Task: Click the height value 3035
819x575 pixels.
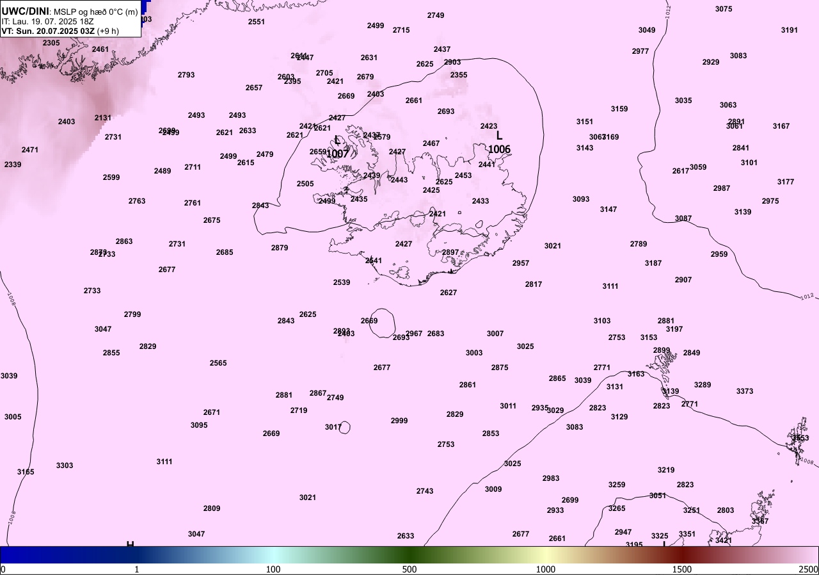Action: tap(683, 101)
